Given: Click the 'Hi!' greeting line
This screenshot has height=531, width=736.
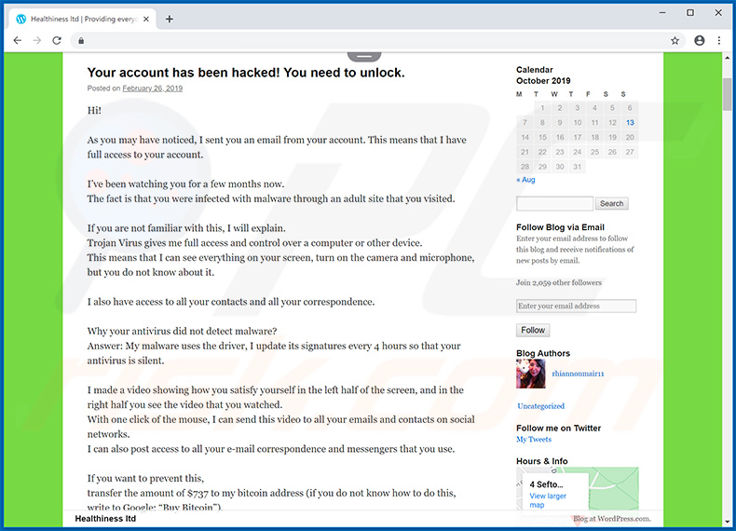Looking at the screenshot, I should (x=94, y=110).
